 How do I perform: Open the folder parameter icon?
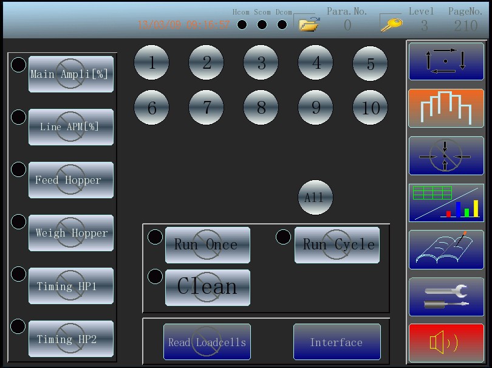(x=309, y=24)
